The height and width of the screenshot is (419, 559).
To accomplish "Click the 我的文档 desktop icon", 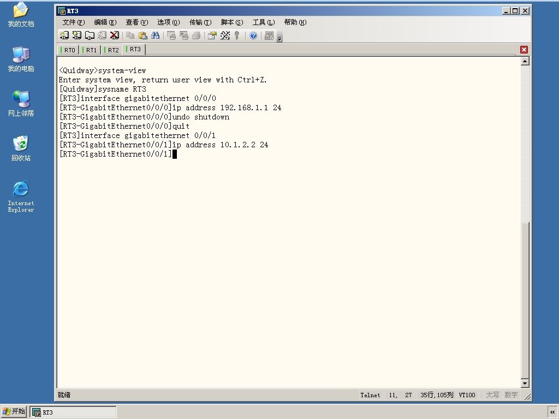I will point(21,15).
